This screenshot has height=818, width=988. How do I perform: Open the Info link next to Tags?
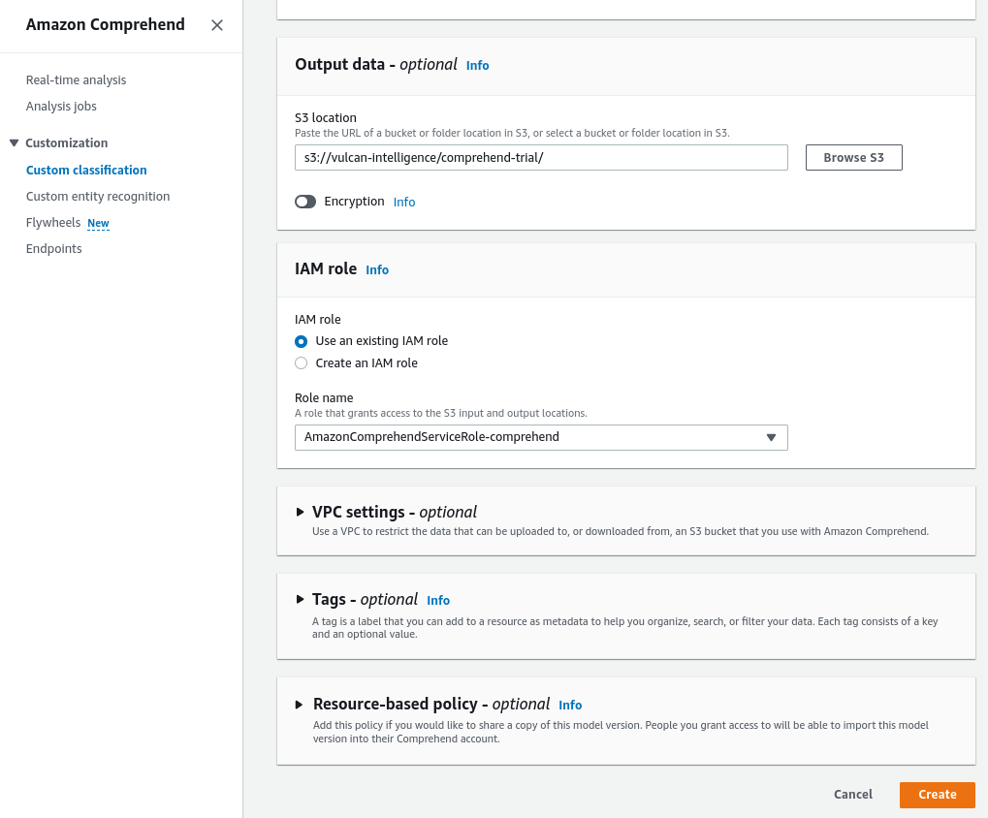437,600
